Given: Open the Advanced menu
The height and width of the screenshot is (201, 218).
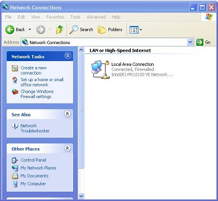Looking at the screenshot, I should tap(96, 17).
